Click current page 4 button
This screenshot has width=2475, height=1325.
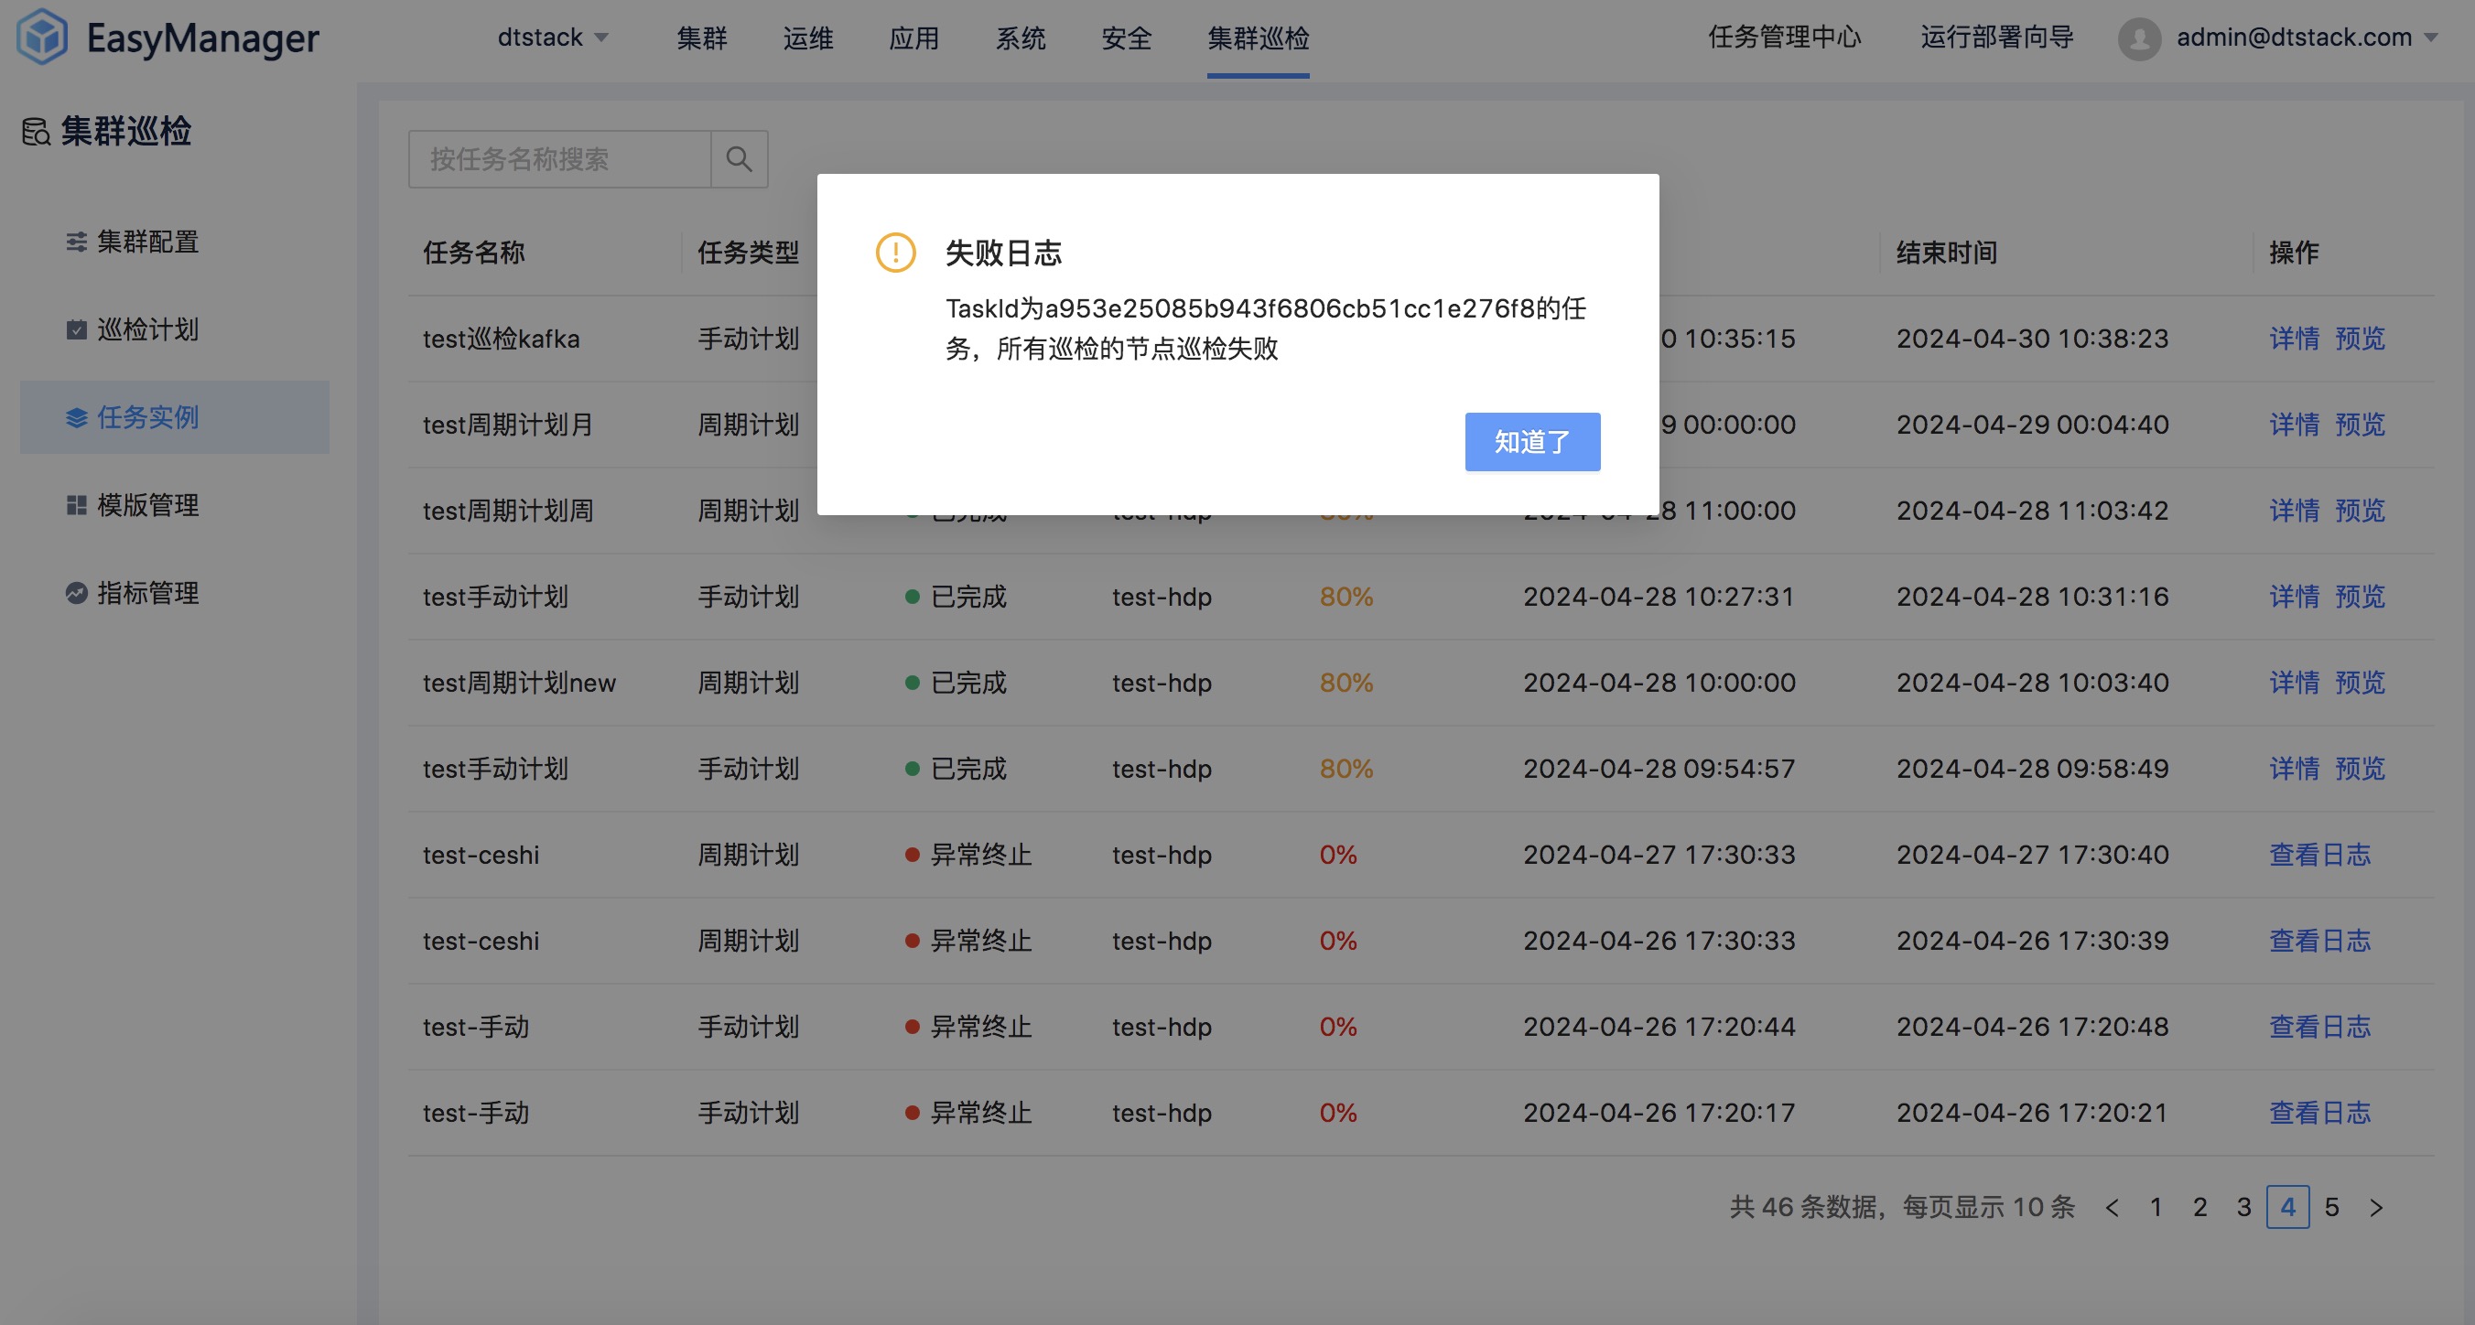pos(2287,1208)
